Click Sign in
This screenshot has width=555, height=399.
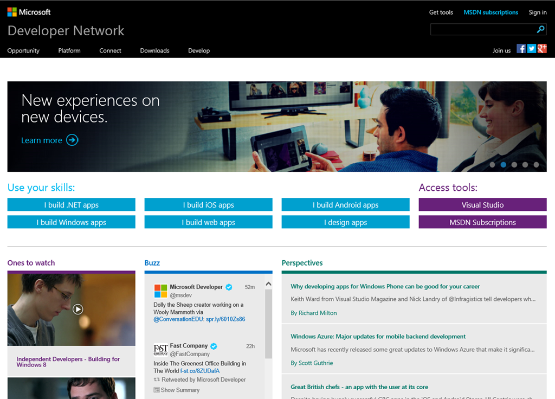point(538,12)
